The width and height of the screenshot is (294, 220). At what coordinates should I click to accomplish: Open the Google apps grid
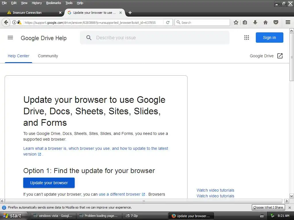click(x=247, y=38)
